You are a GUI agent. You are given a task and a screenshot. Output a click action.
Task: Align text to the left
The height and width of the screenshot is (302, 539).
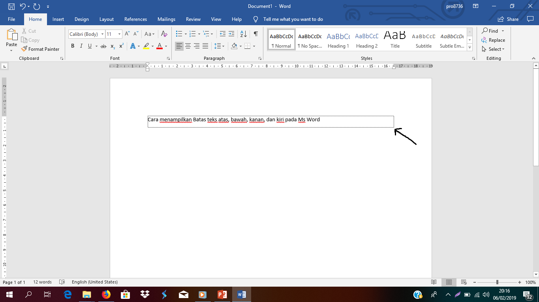(179, 46)
